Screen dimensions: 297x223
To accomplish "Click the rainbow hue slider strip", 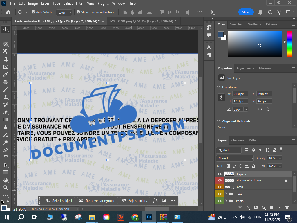I will pos(289,44).
